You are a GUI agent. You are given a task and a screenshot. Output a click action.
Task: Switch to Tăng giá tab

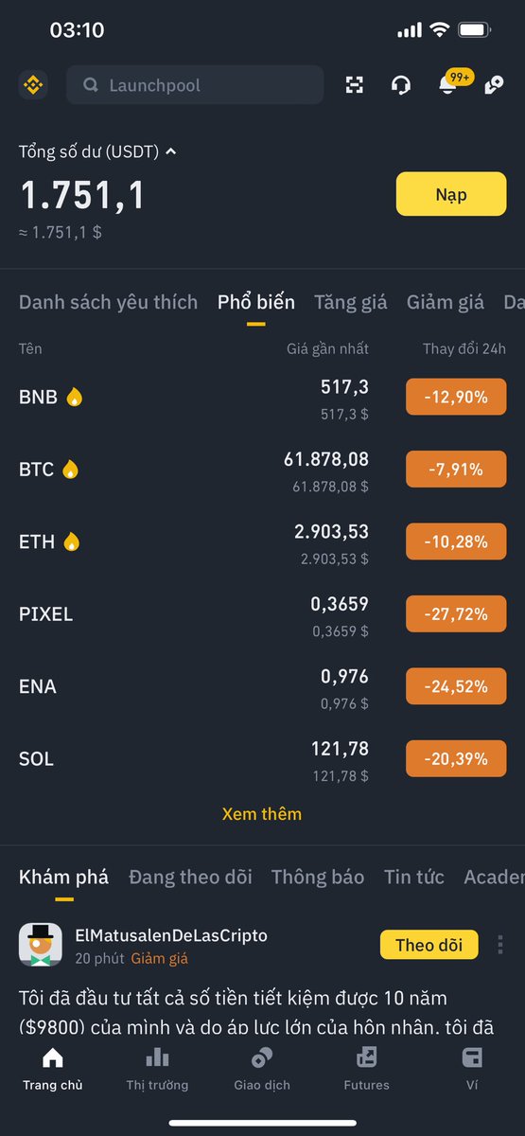pyautogui.click(x=351, y=302)
